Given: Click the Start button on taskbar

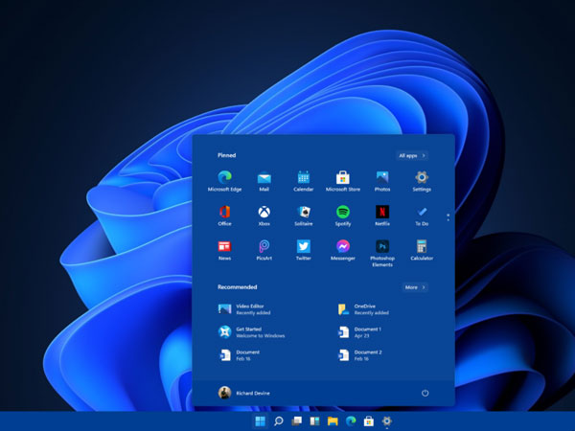Looking at the screenshot, I should [x=261, y=421].
